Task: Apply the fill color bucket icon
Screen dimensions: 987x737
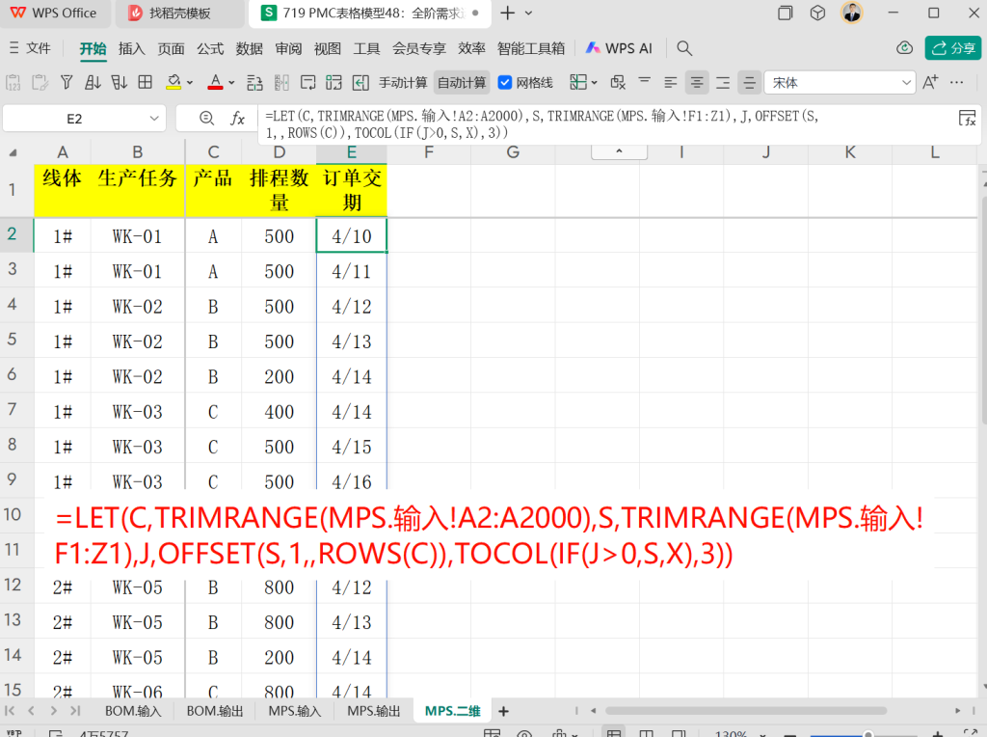Action: pos(173,83)
